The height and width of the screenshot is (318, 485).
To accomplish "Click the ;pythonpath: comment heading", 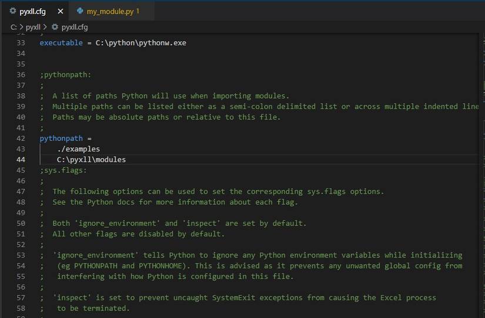I will tap(65, 75).
